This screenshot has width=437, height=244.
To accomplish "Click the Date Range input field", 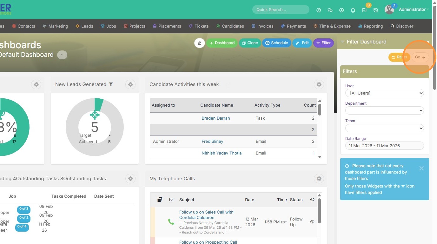I will [384, 146].
